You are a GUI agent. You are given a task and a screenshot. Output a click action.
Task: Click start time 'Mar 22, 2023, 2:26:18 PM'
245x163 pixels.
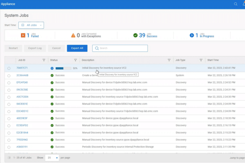[x=222, y=75]
